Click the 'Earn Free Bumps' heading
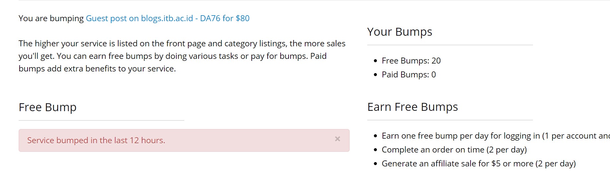Screen dimensions: 610x174 pos(412,107)
